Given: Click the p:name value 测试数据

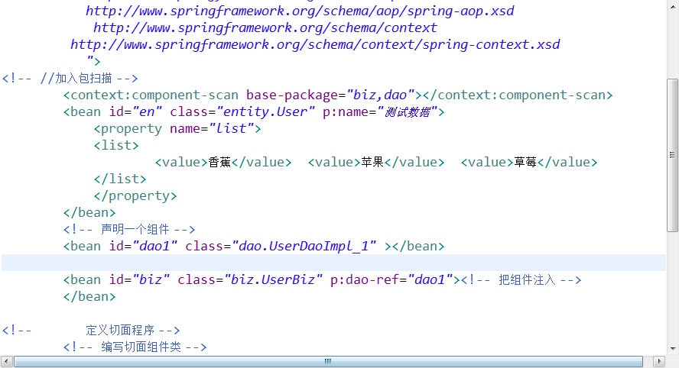Looking at the screenshot, I should coord(407,112).
